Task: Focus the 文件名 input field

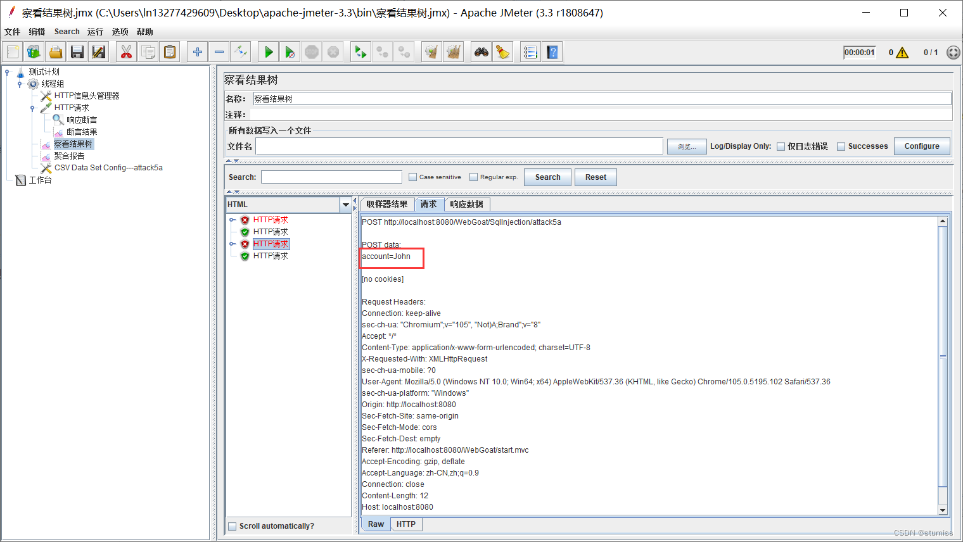Action: tap(459, 146)
